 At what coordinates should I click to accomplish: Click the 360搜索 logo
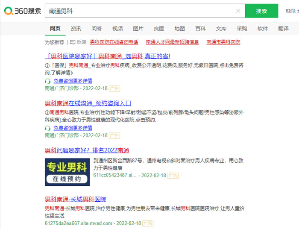[x=23, y=11]
